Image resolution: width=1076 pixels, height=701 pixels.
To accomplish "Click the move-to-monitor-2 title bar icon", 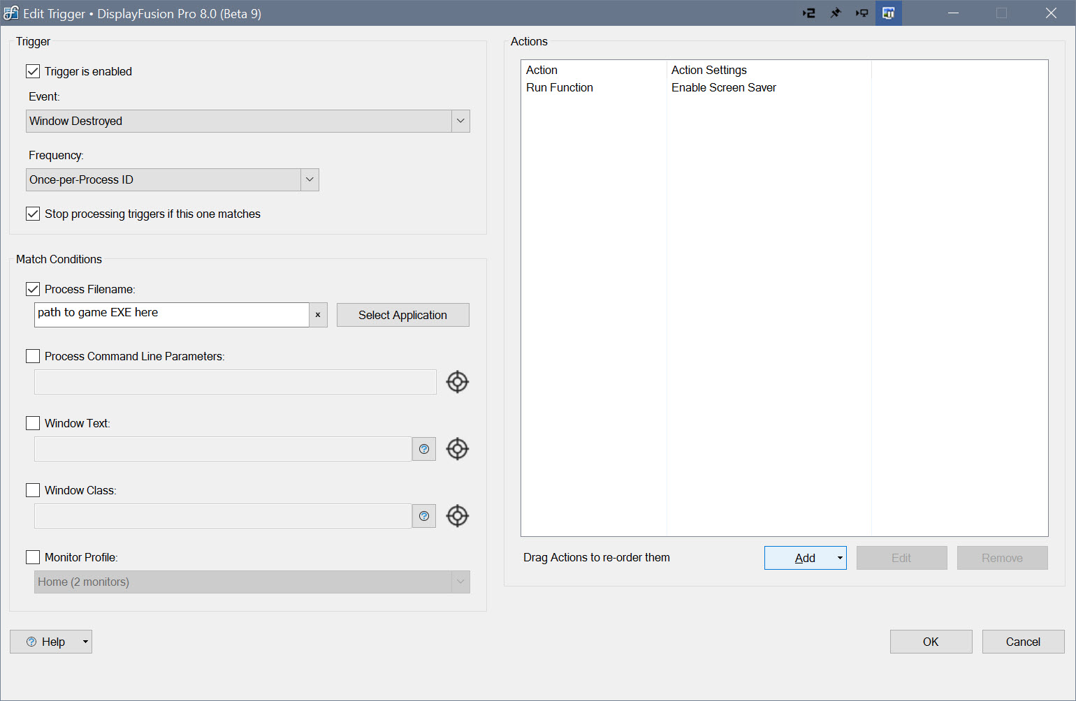I will pos(808,13).
